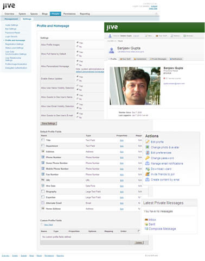The height and width of the screenshot is (261, 205).
Task: Click the green jive logo in profile window
Action: pyautogui.click(x=112, y=28)
